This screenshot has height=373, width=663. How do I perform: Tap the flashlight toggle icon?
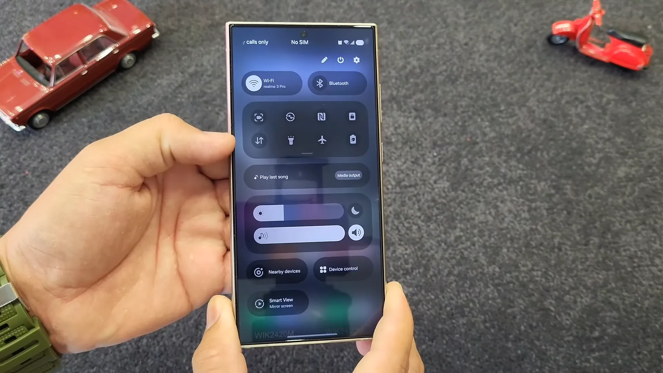[290, 140]
